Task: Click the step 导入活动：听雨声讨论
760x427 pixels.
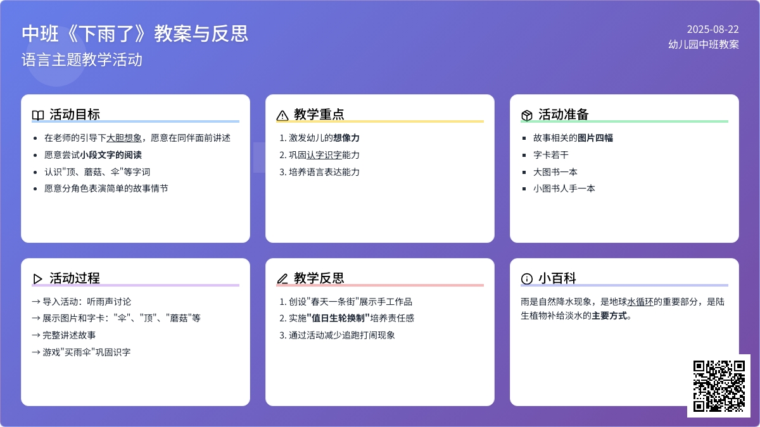Action: coord(81,302)
